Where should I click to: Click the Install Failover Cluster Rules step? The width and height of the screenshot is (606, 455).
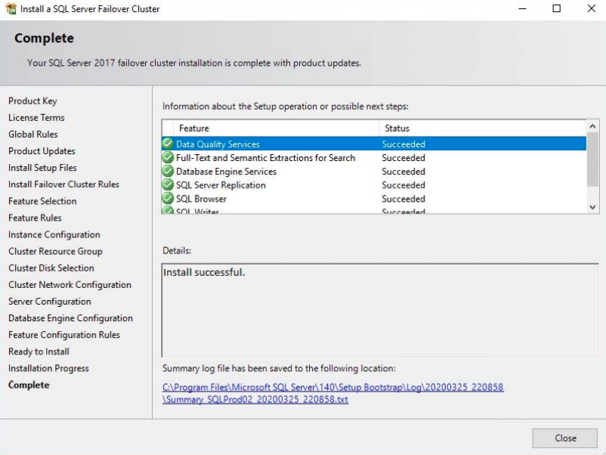tap(63, 184)
